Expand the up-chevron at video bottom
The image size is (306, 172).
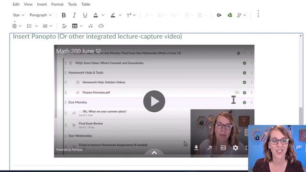pyautogui.click(x=154, y=153)
